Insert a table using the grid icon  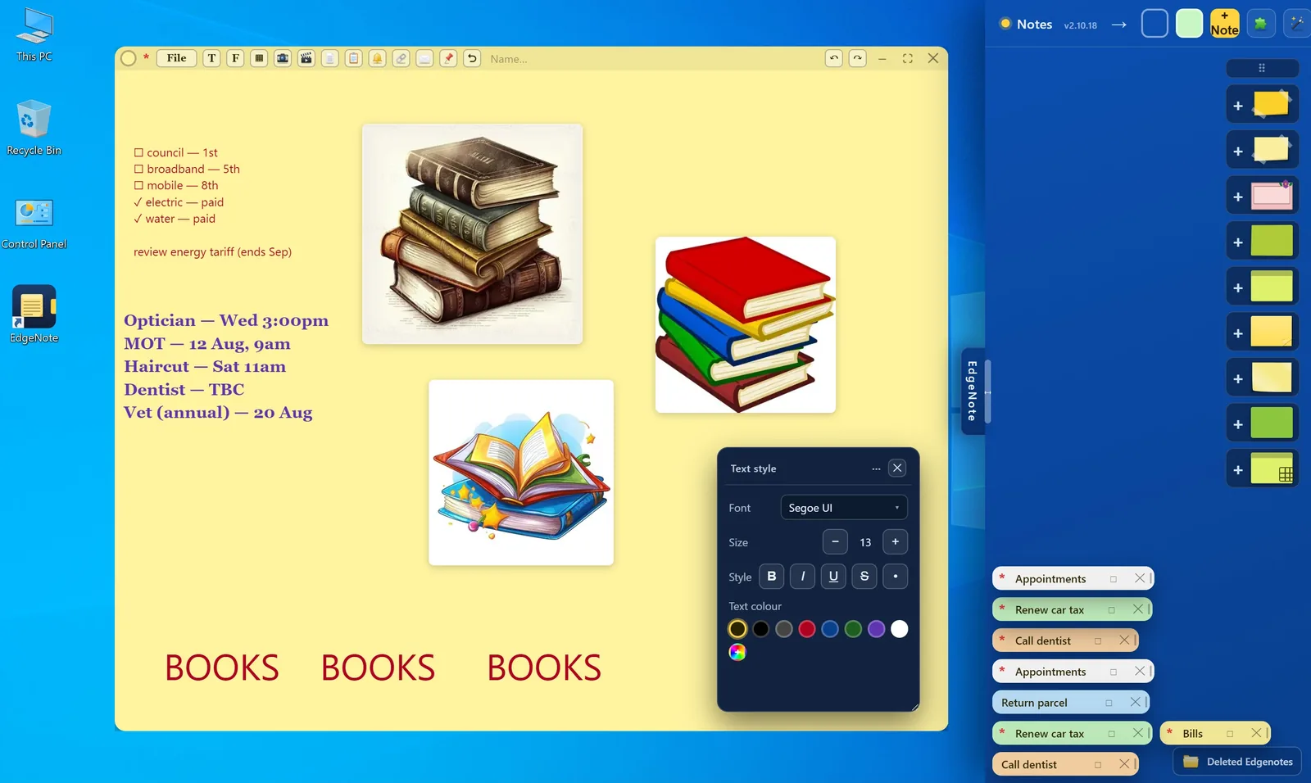[x=259, y=58]
